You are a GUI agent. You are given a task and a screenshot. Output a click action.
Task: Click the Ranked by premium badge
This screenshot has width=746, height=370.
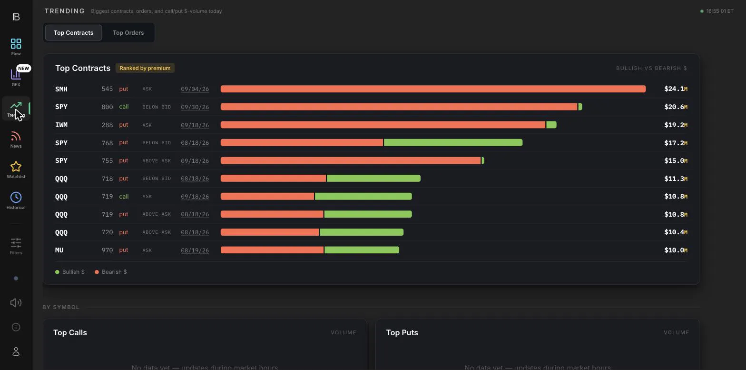click(x=145, y=68)
